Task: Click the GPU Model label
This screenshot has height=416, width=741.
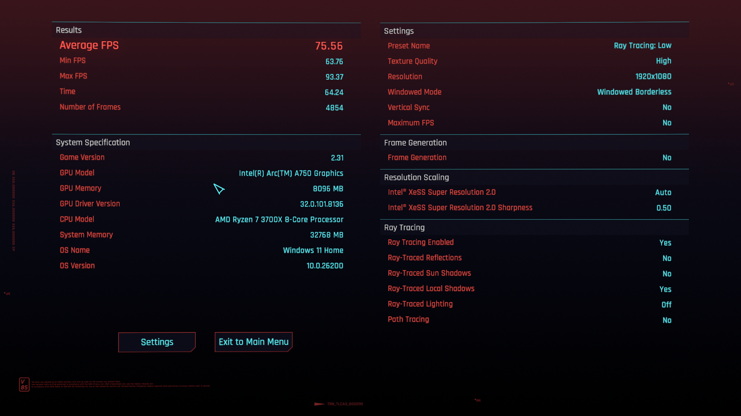Action: pyautogui.click(x=77, y=173)
